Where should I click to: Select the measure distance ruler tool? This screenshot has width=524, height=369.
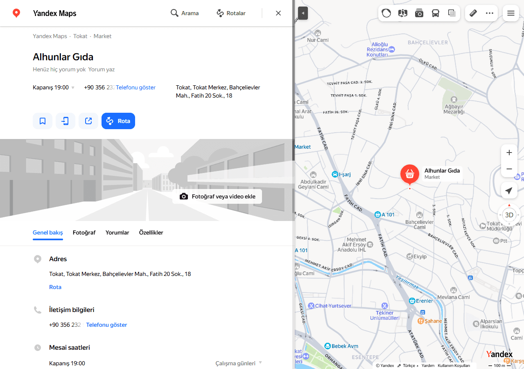[473, 13]
